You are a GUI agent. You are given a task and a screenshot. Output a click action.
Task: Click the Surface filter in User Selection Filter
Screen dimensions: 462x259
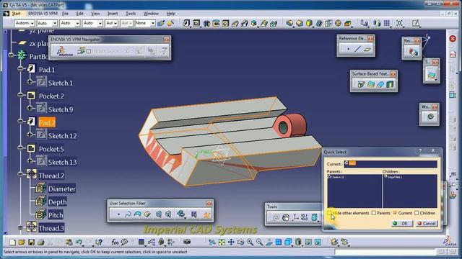[138, 214]
